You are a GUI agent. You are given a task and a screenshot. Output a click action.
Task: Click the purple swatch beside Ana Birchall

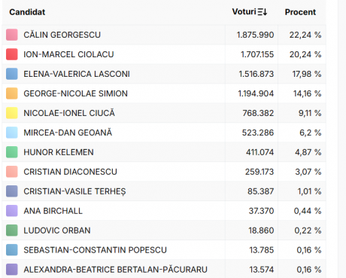[x=12, y=211]
